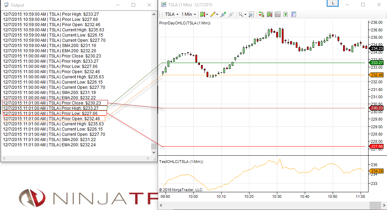387x210 pixels.
Task: Select the 11:00:00 'SMA 200: $231.19' output line
Action: (x=49, y=93)
